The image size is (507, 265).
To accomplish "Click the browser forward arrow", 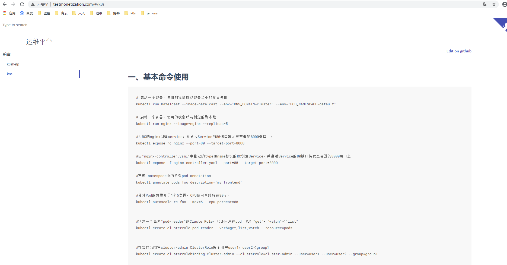I will tap(13, 4).
